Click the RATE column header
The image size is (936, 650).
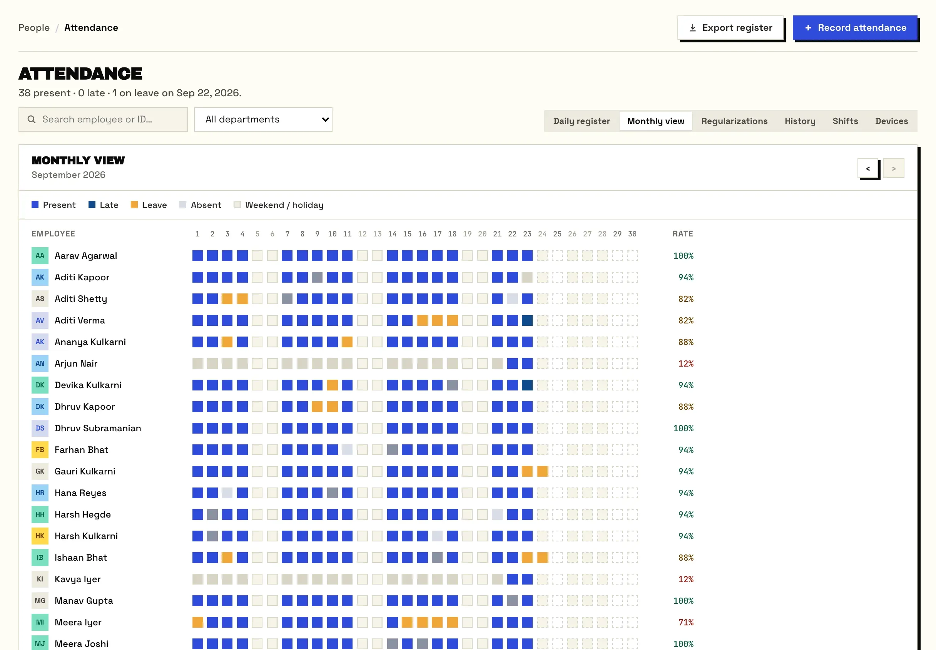point(683,234)
